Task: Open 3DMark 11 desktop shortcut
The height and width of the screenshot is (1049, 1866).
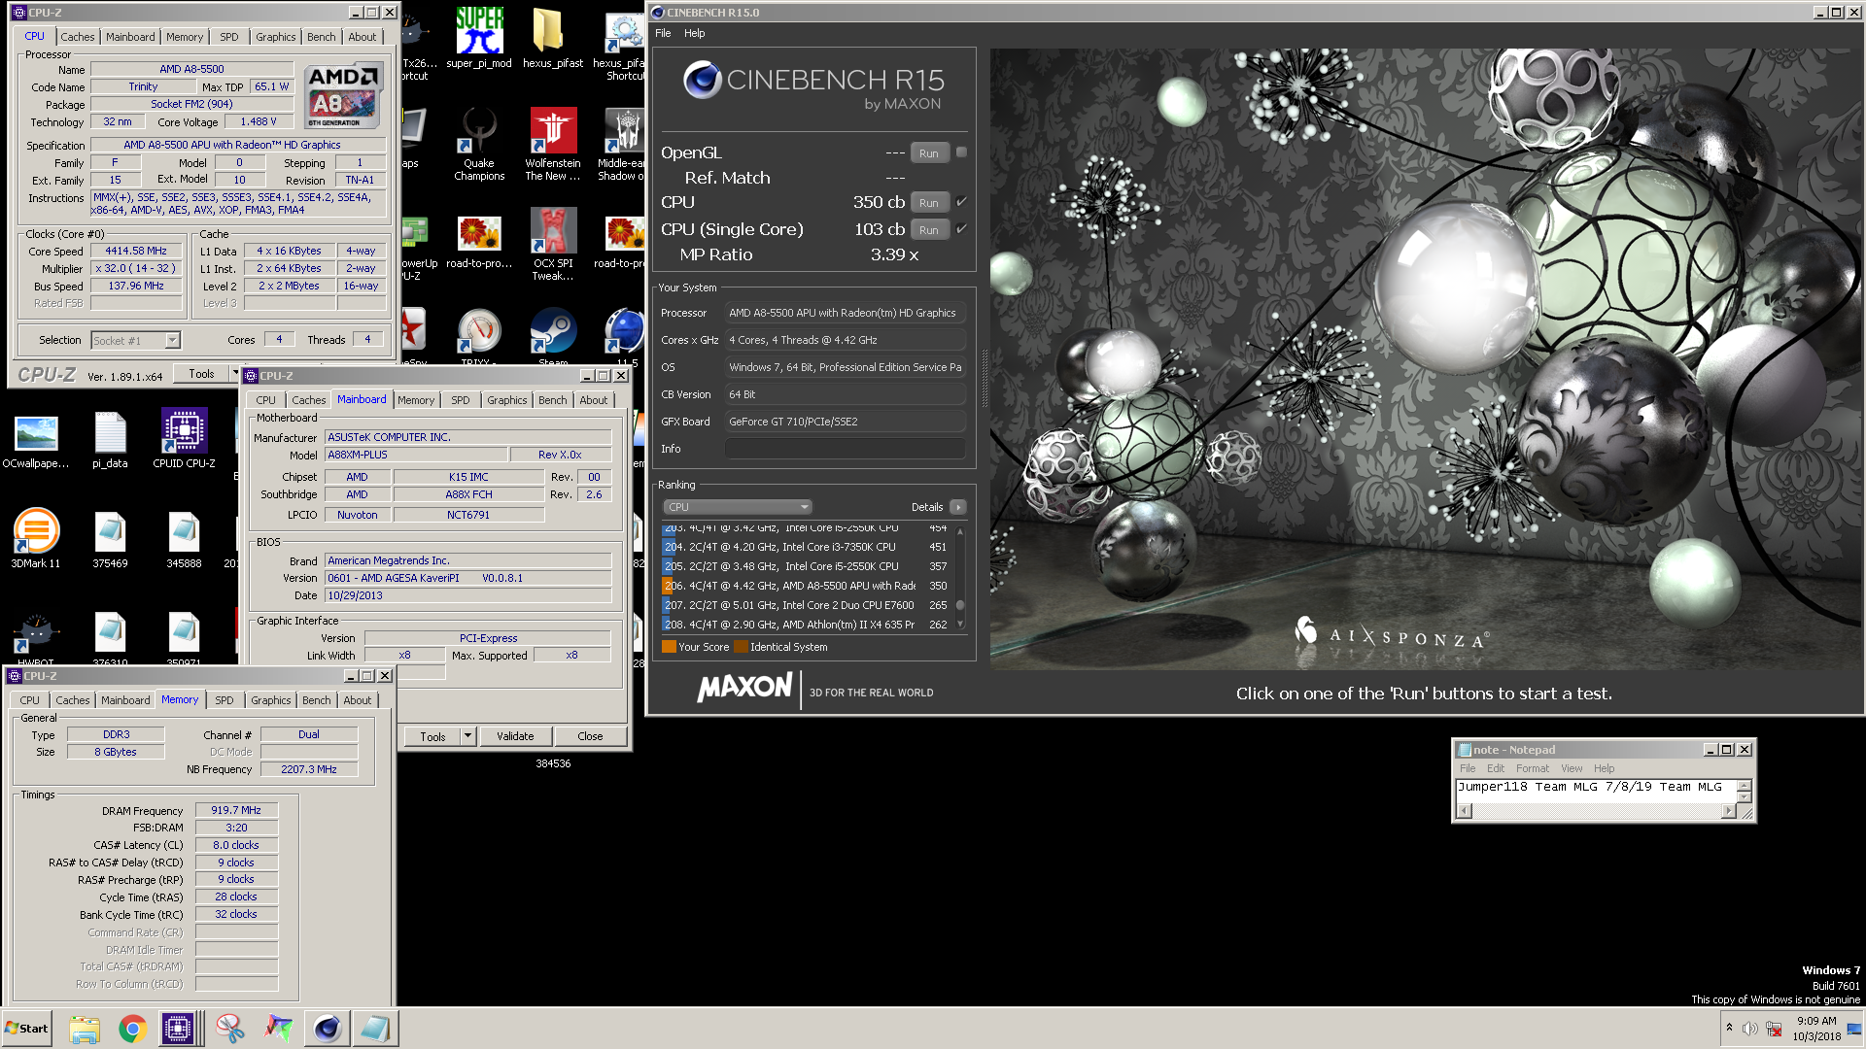Action: click(36, 539)
